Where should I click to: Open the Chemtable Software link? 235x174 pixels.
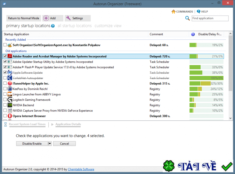tap(81, 169)
